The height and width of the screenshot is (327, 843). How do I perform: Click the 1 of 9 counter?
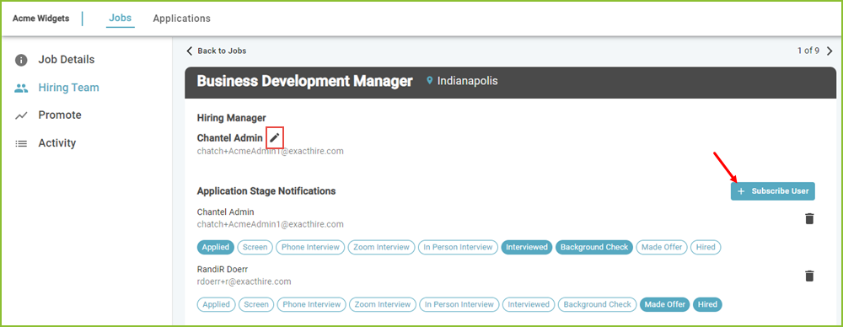[808, 51]
